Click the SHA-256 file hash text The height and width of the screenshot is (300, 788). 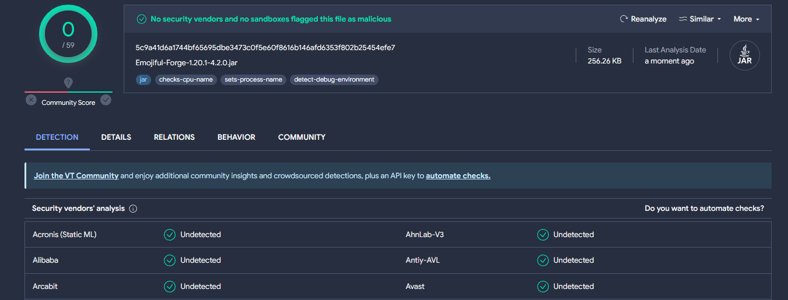click(x=265, y=48)
